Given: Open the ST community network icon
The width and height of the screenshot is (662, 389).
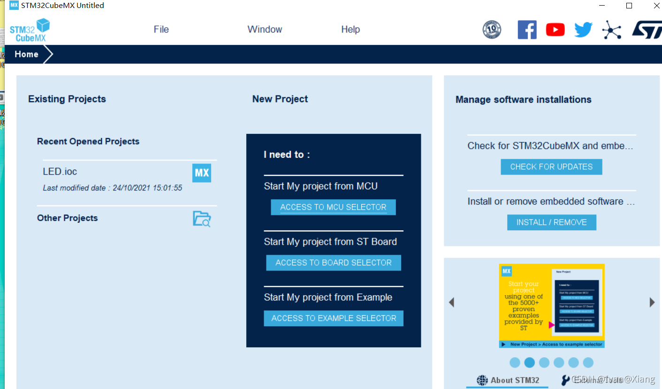Looking at the screenshot, I should click(x=612, y=30).
